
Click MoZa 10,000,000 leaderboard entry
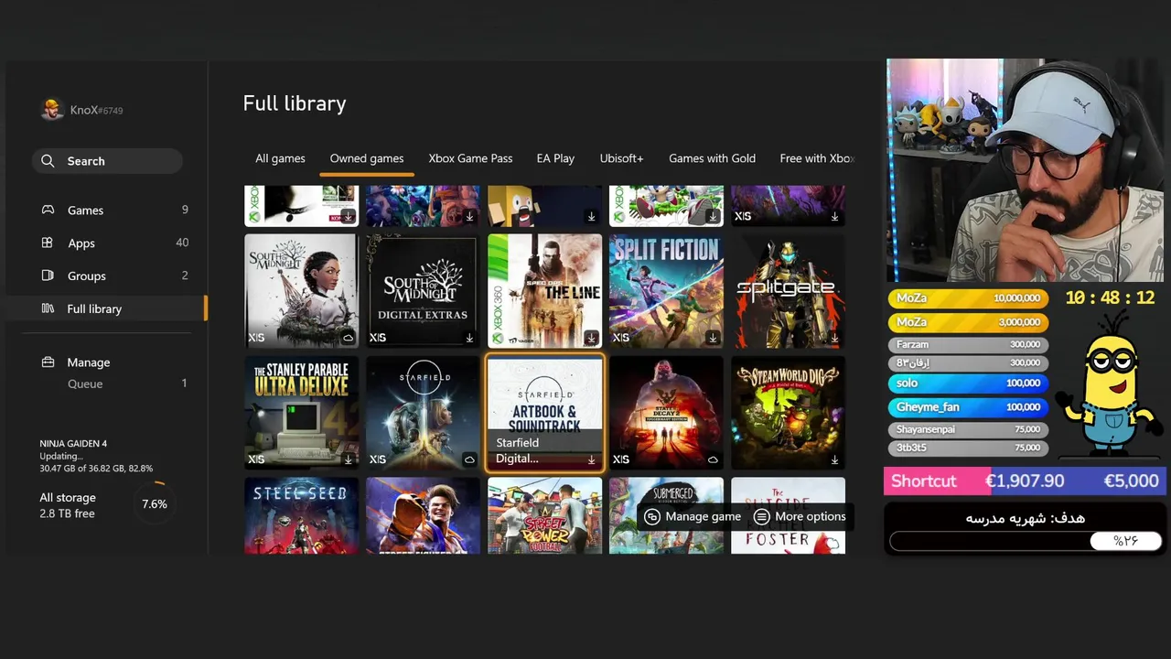point(968,298)
